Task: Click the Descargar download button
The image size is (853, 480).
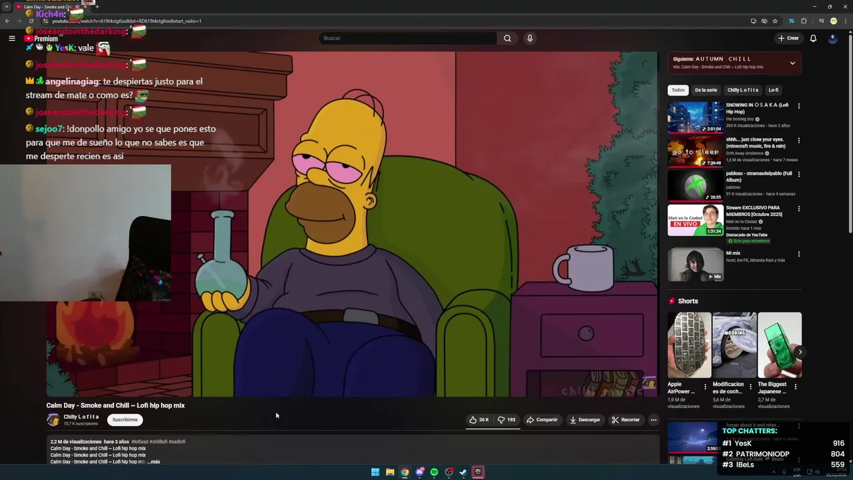Action: (585, 420)
